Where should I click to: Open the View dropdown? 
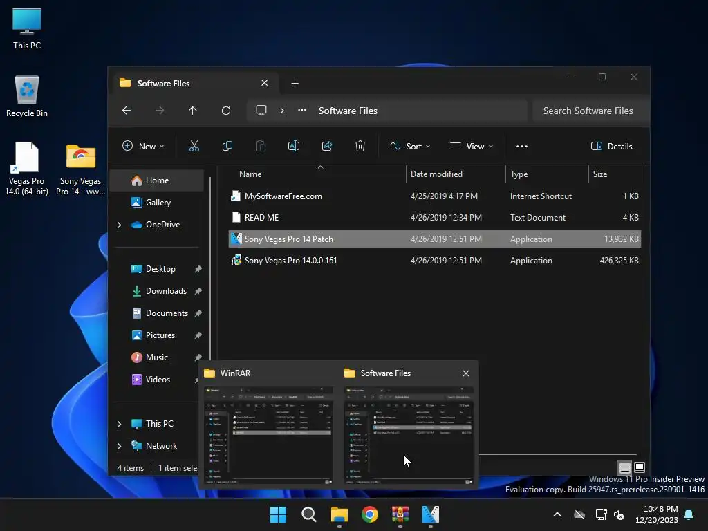click(472, 147)
